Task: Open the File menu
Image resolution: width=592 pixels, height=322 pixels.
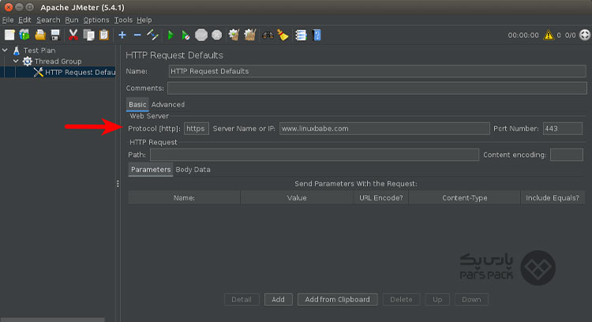Action: [x=8, y=20]
